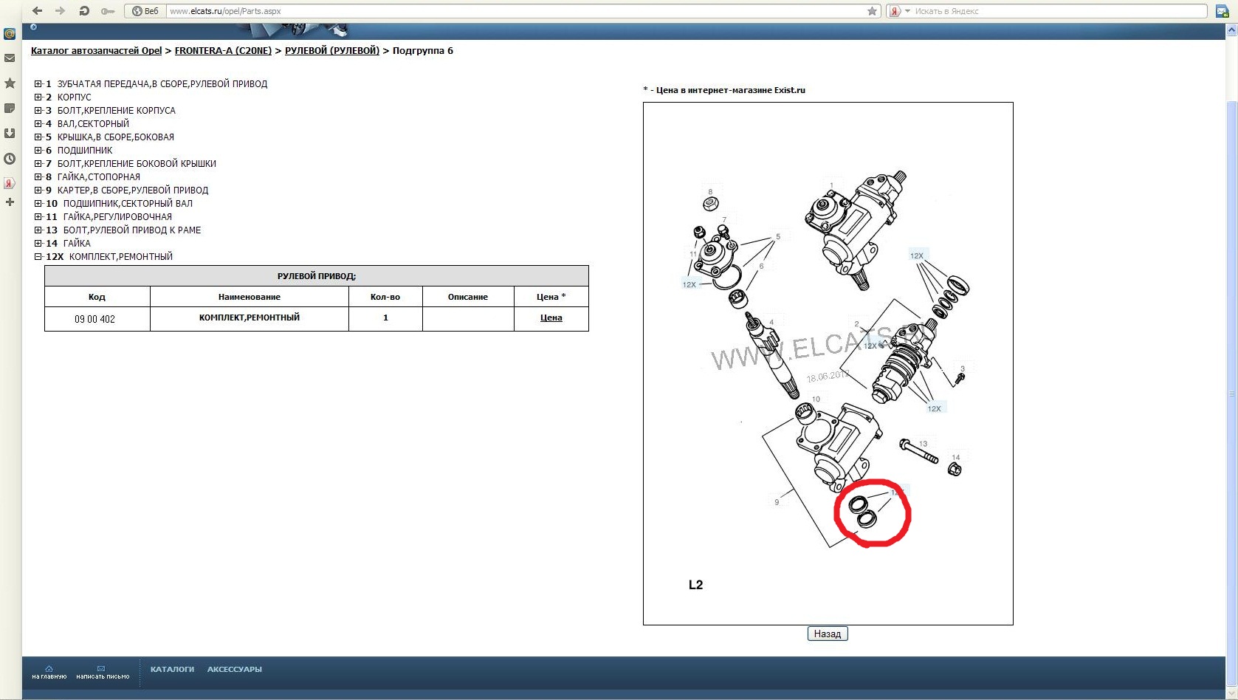1238x700 pixels.
Task: Open the downloads panel in sidebar
Action: point(10,134)
